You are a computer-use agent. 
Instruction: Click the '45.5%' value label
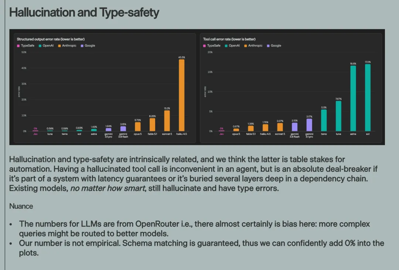tap(182, 57)
